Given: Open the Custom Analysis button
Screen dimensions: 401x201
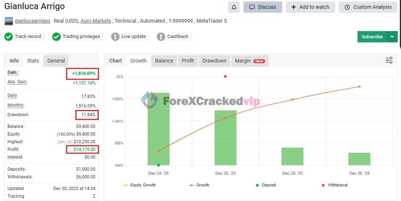Looking at the screenshot, I should 368,7.
